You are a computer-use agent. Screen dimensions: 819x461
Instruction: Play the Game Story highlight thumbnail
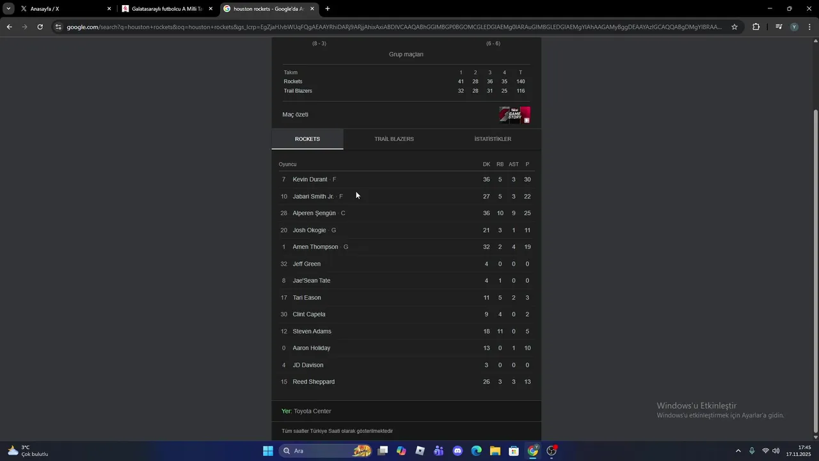pos(514,115)
